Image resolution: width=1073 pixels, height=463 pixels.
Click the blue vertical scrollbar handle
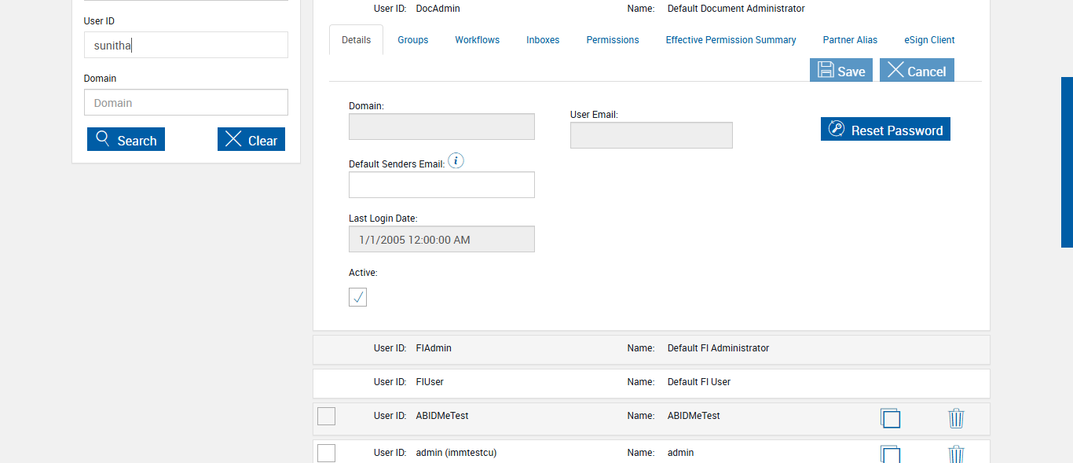(x=1067, y=162)
